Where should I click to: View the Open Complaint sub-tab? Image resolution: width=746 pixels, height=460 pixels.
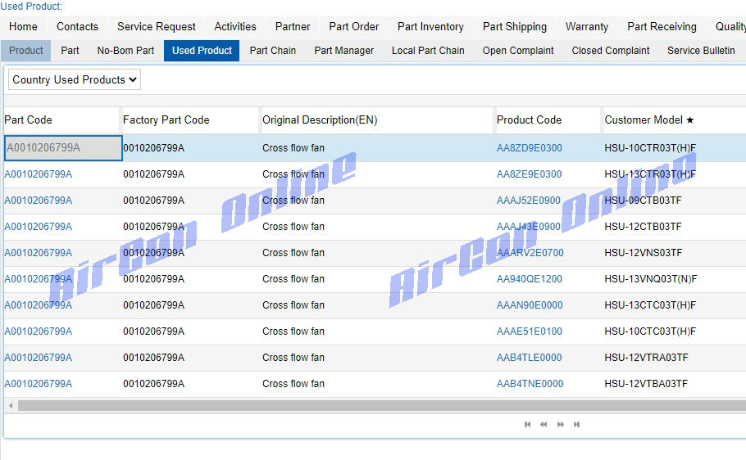[518, 51]
